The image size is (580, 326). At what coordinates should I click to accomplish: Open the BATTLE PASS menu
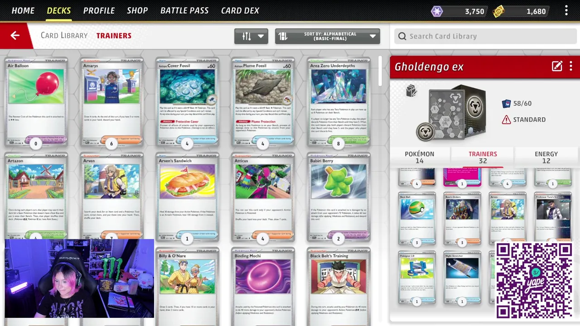pyautogui.click(x=184, y=10)
